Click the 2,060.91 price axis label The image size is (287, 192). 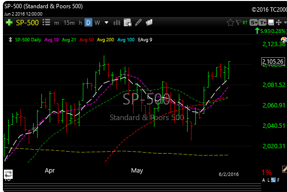[274, 105]
